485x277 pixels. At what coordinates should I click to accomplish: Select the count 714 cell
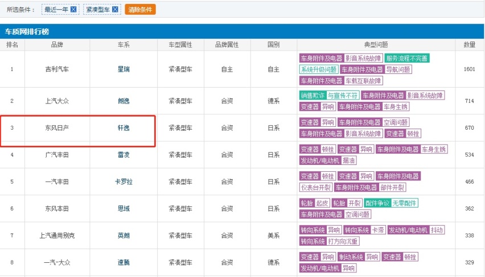pyautogui.click(x=470, y=101)
